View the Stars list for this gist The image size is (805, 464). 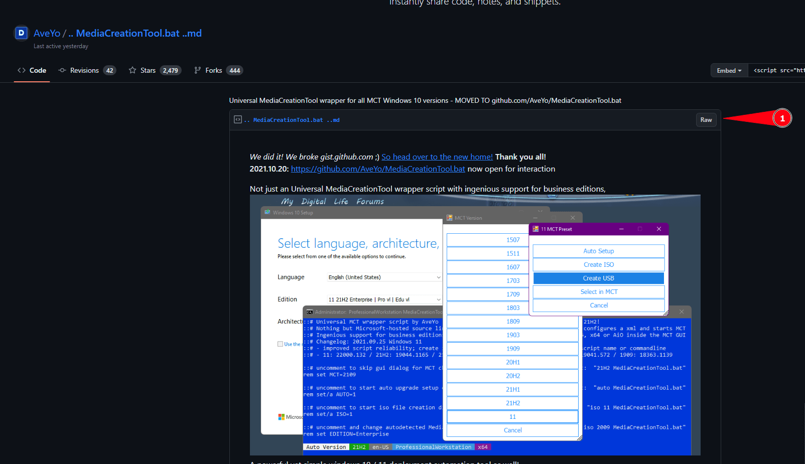155,70
